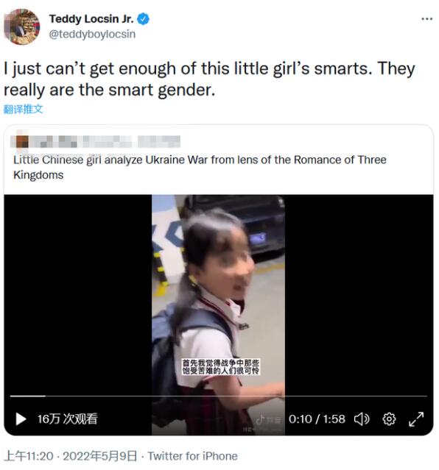Open the Teddy Locsin Jr. display name

pos(91,19)
